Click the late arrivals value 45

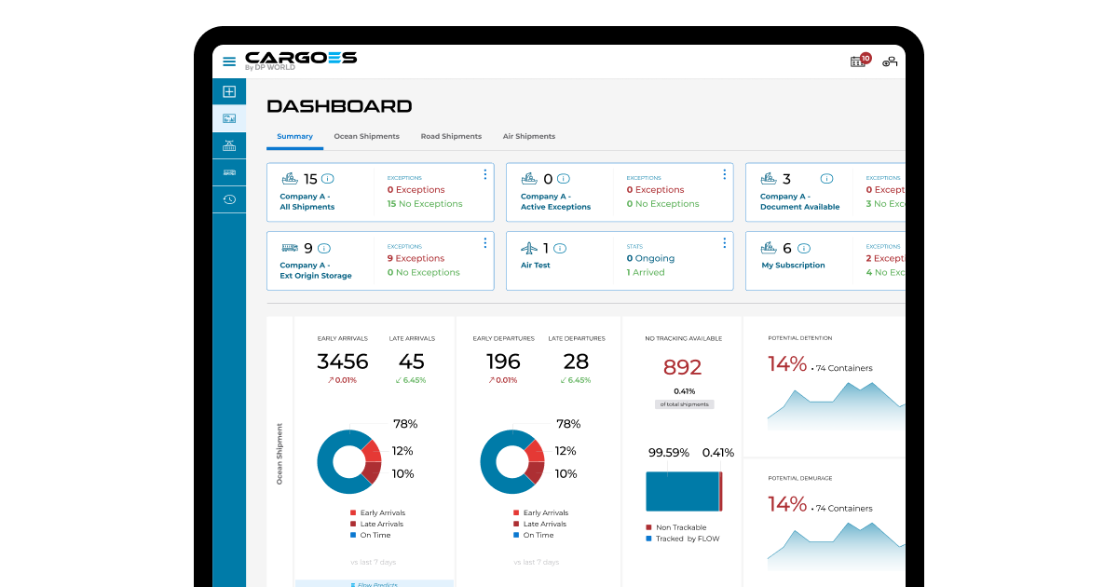(x=412, y=362)
